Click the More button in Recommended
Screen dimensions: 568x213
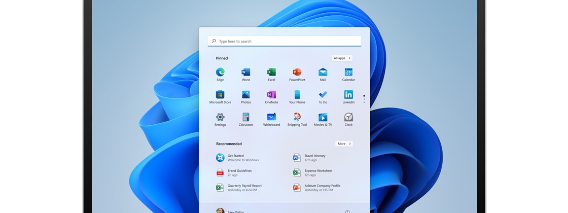[344, 144]
